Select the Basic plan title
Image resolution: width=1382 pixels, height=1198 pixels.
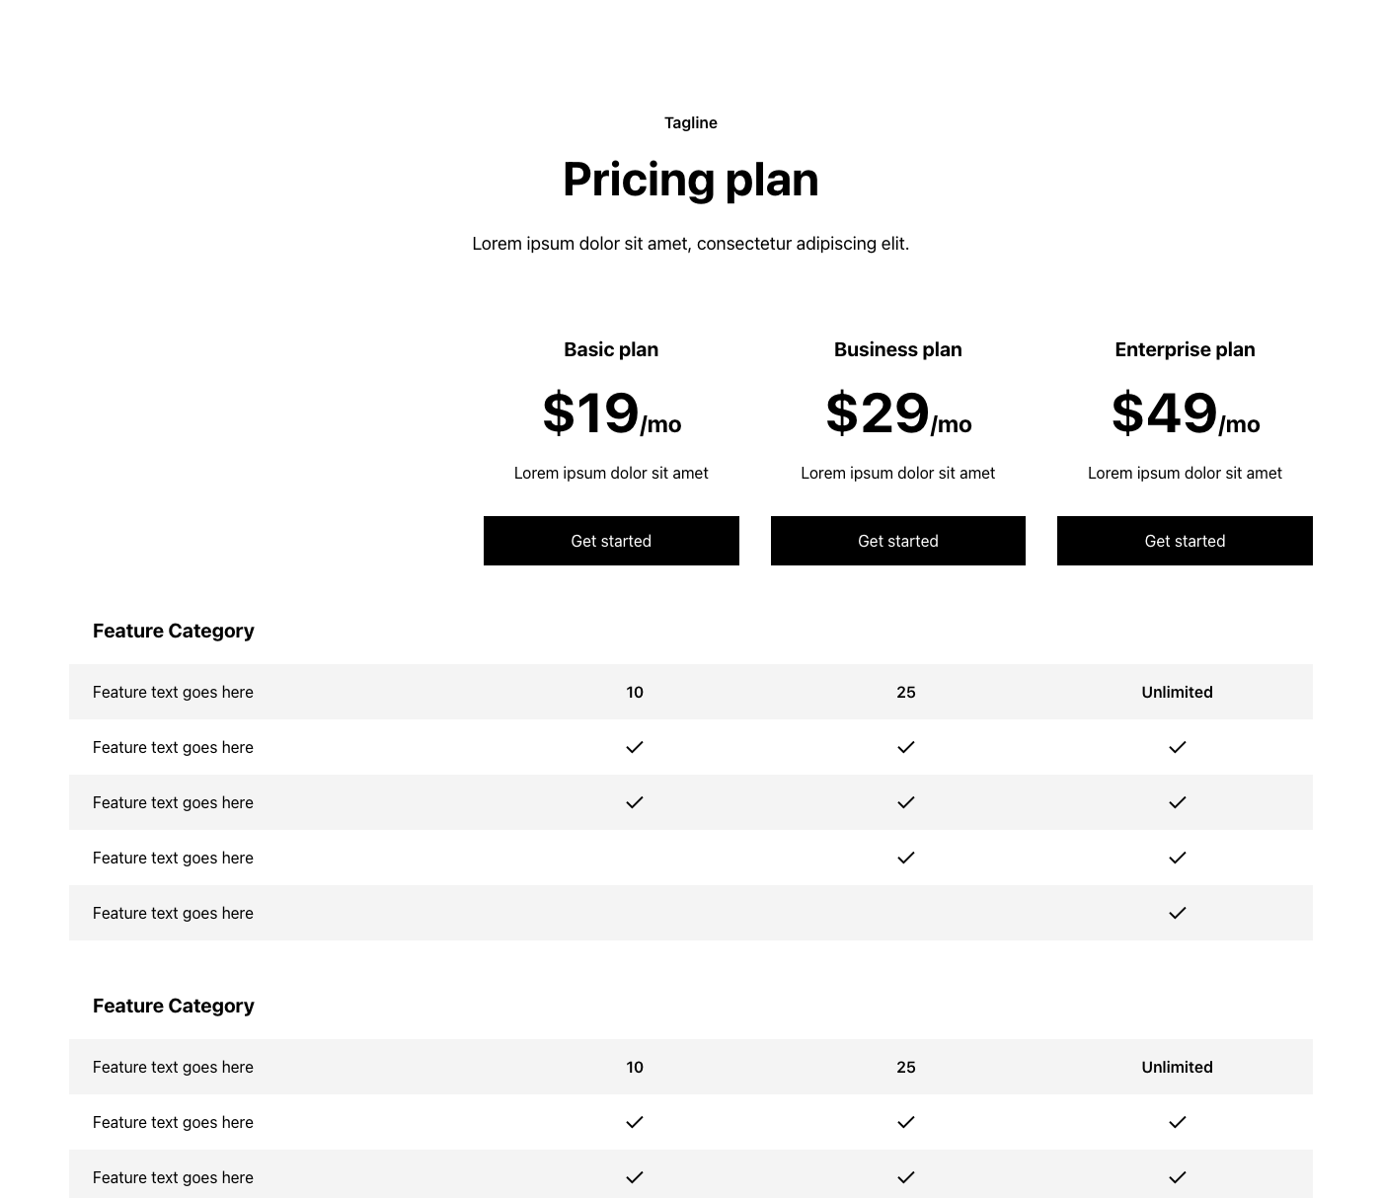pyautogui.click(x=611, y=349)
